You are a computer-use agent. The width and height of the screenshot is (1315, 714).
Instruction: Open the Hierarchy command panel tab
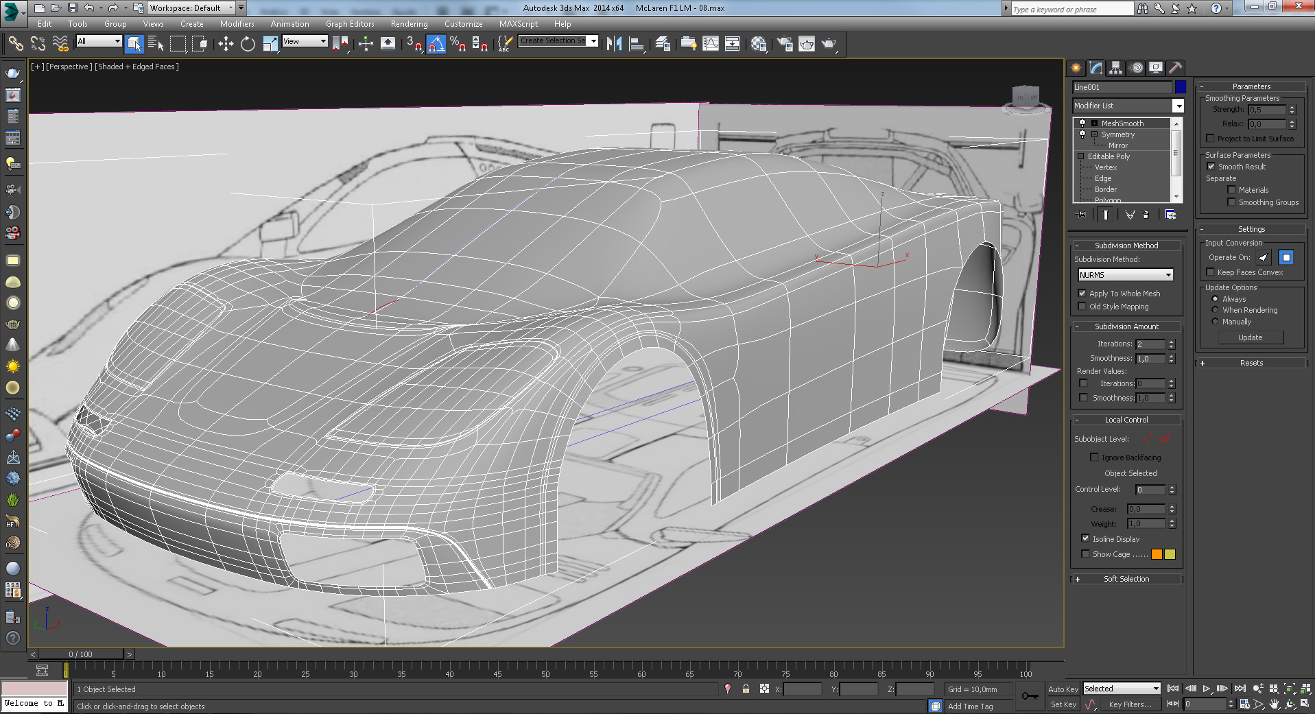coord(1116,67)
